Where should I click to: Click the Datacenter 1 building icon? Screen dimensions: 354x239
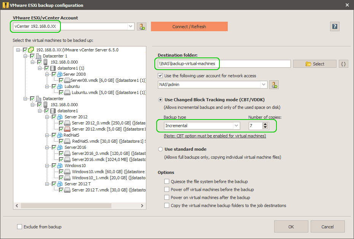(x=39, y=56)
